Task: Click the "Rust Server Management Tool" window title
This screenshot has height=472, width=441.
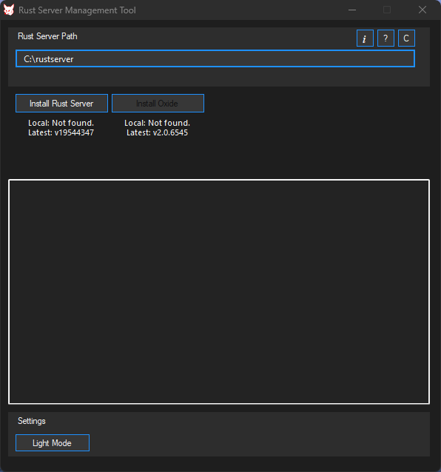Action: pyautogui.click(x=78, y=10)
